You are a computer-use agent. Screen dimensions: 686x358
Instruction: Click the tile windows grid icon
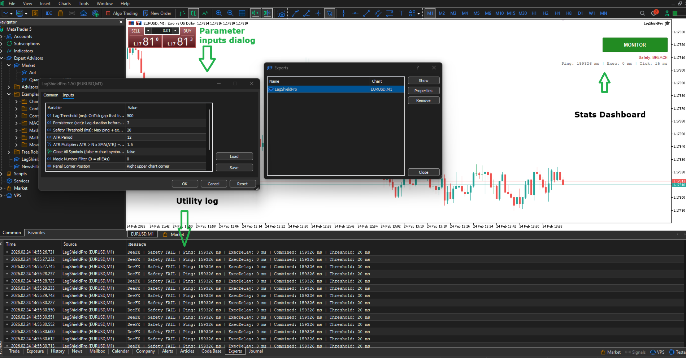(x=242, y=13)
